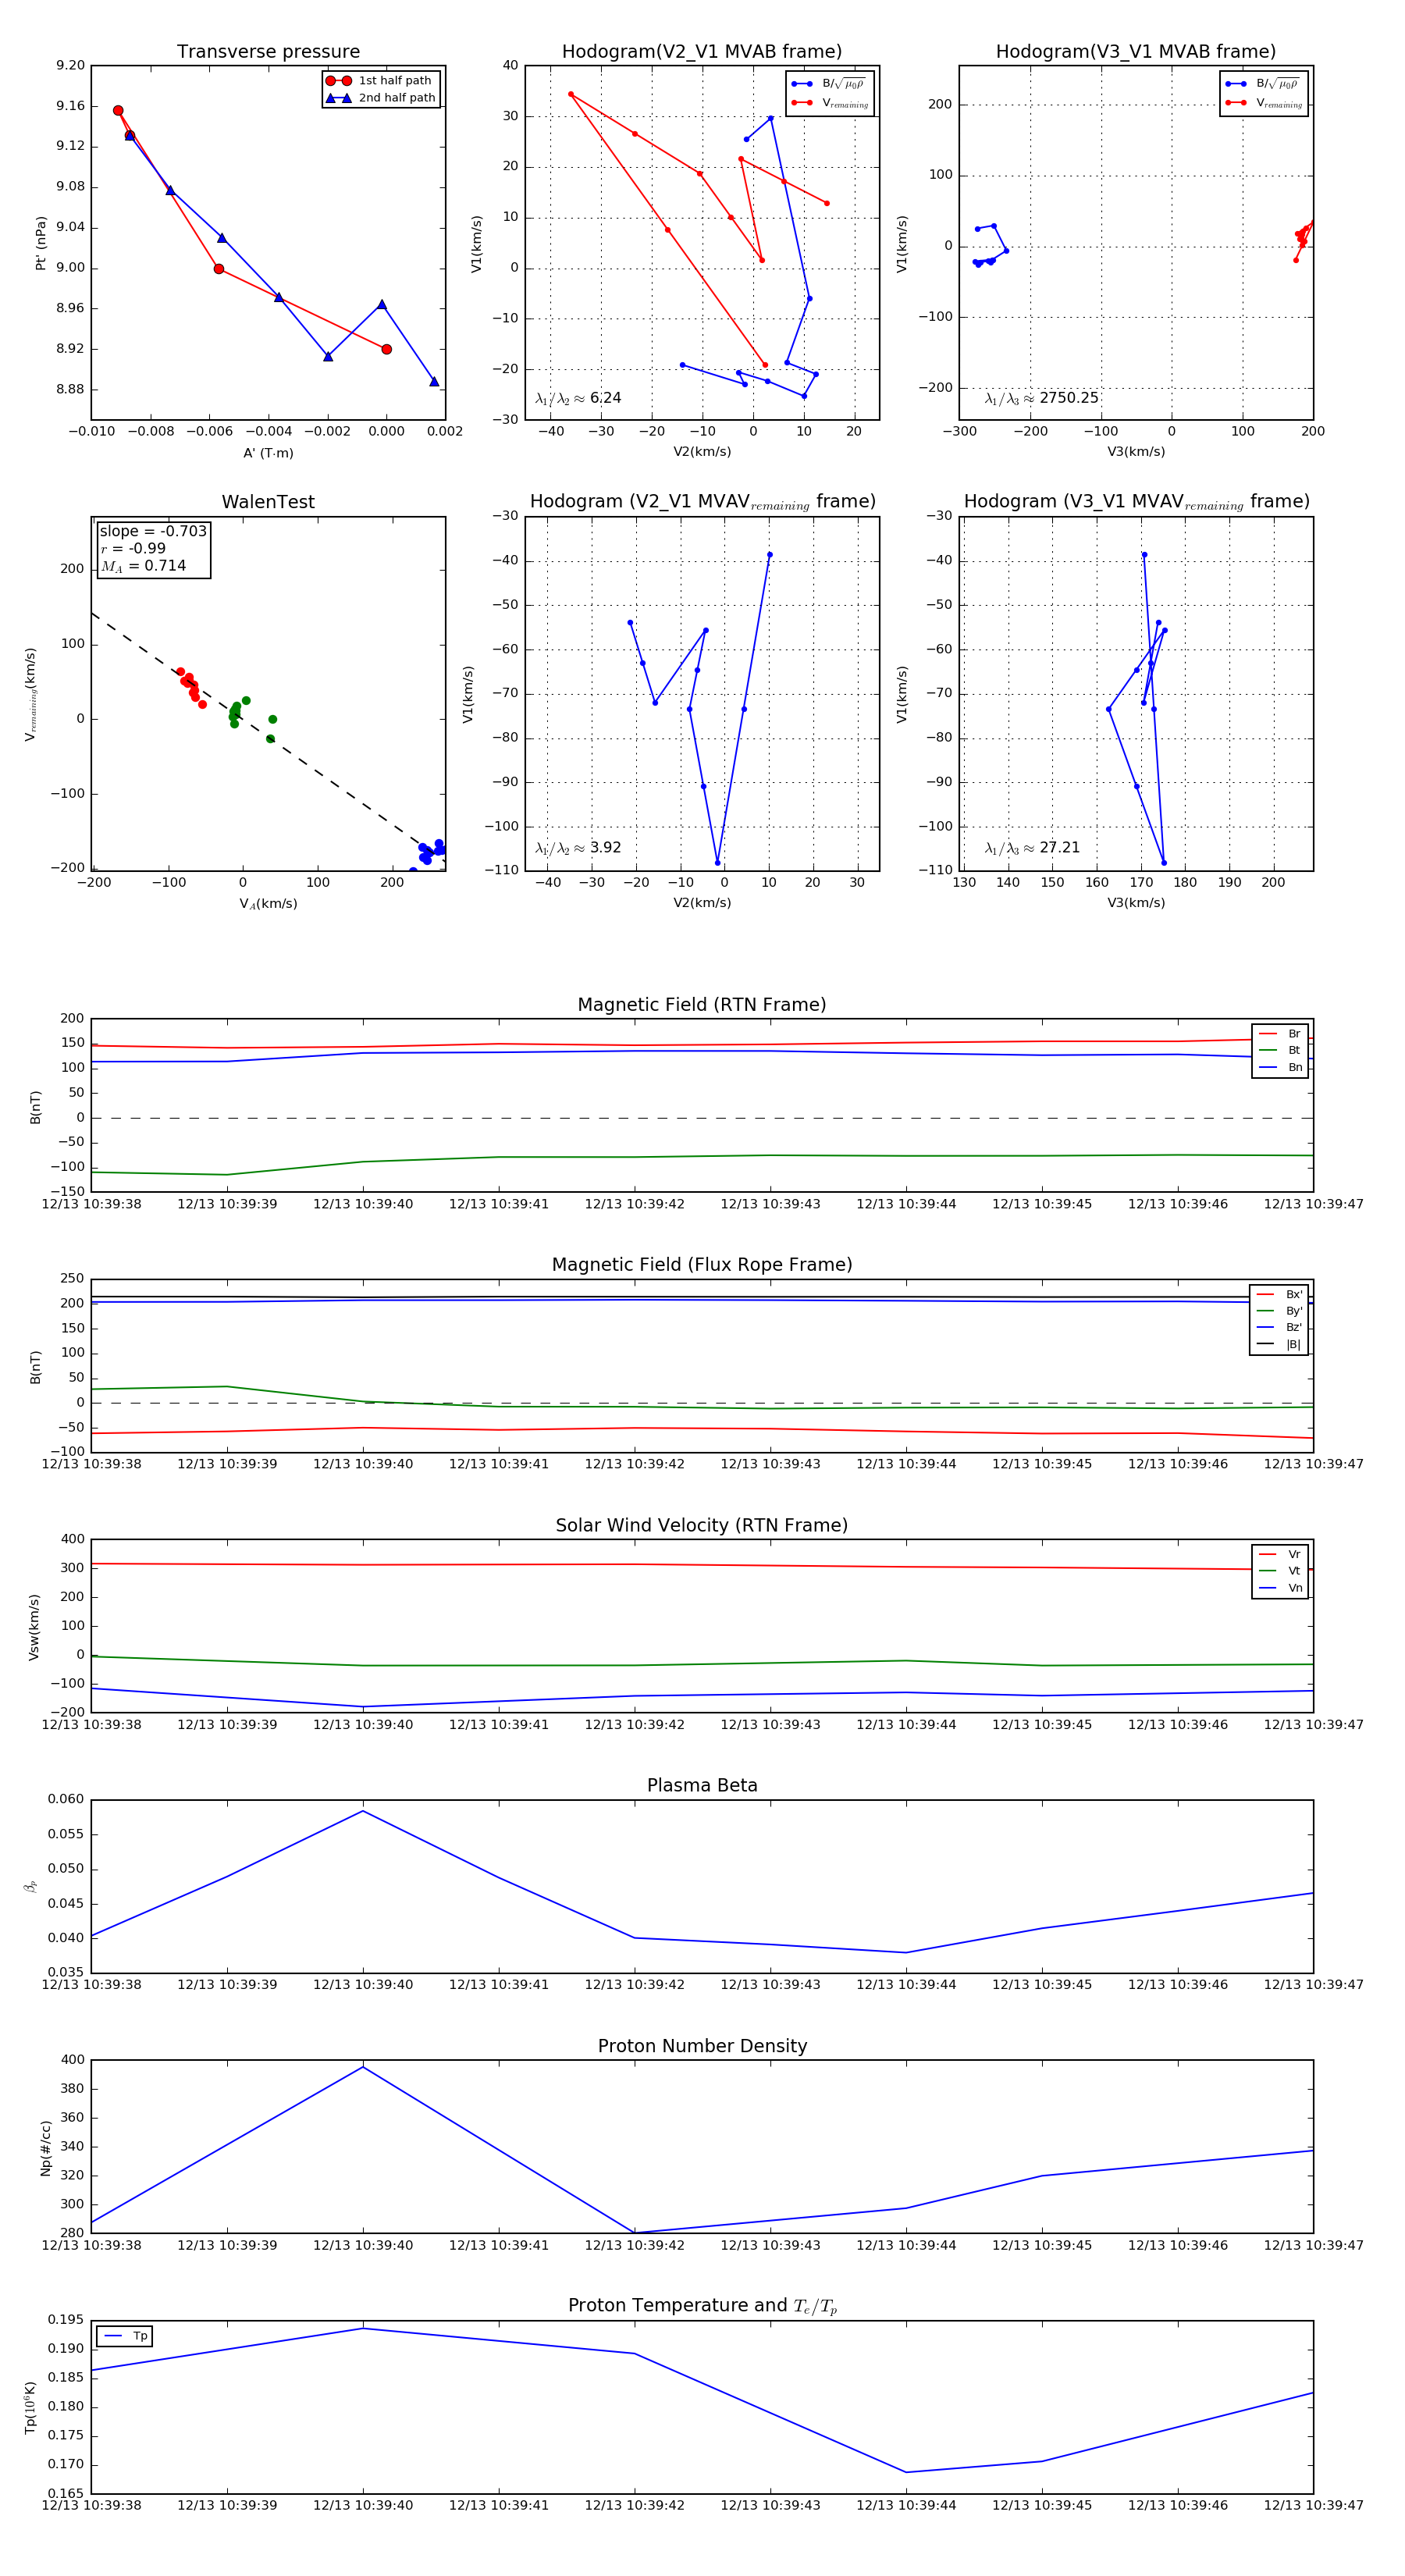Select the "M_A = 0.714" Mach number text
This screenshot has width=1405, height=2576.
pyautogui.click(x=143, y=566)
